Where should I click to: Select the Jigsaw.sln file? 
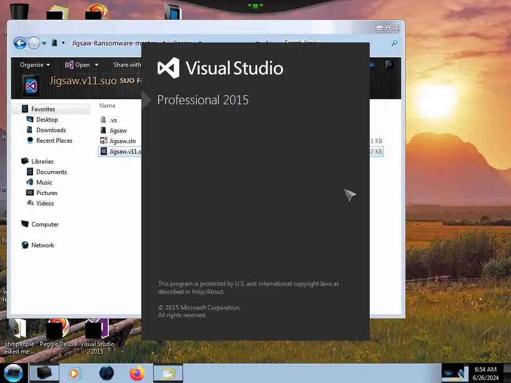click(x=123, y=141)
